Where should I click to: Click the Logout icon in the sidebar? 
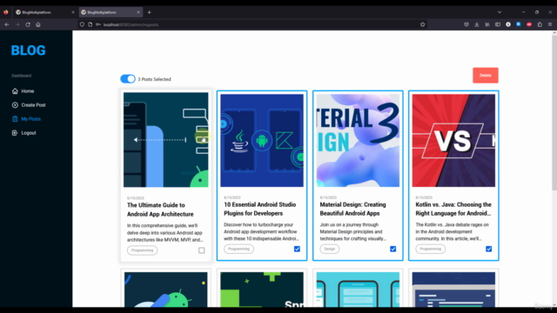click(x=15, y=133)
